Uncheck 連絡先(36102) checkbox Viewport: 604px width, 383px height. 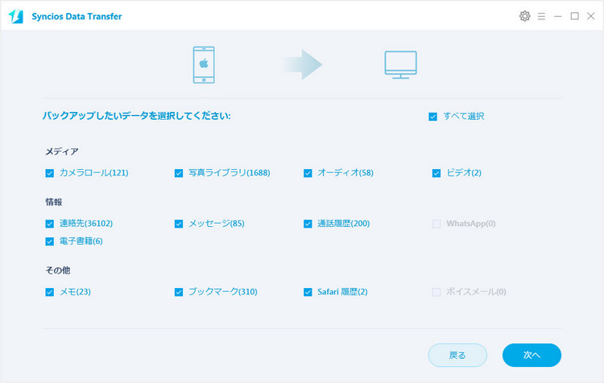pos(50,224)
